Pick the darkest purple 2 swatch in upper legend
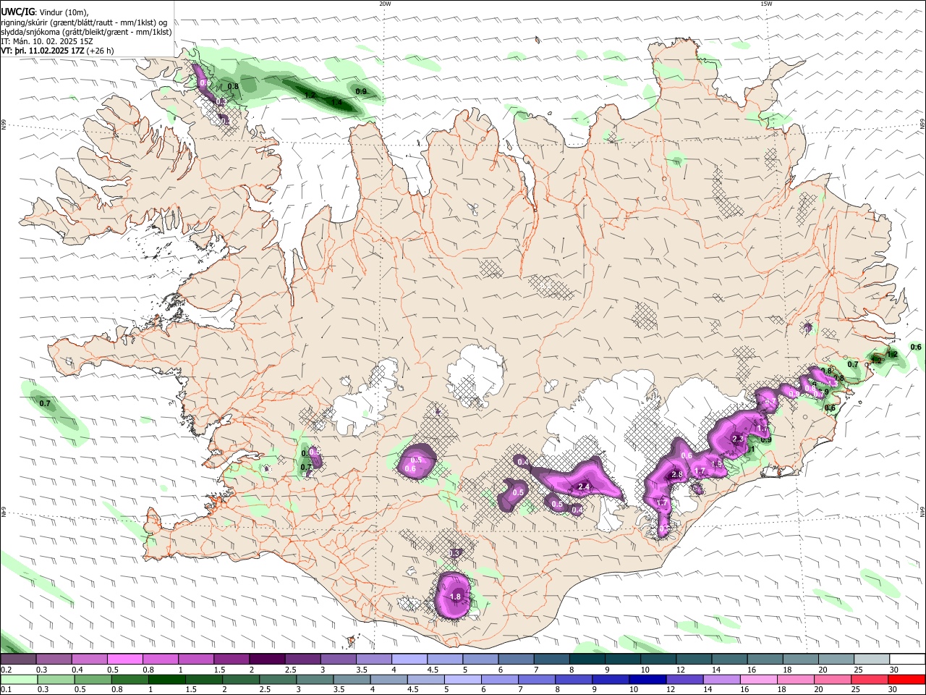 point(266,659)
